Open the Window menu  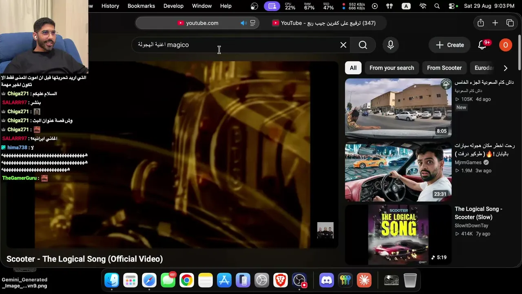[x=201, y=6]
